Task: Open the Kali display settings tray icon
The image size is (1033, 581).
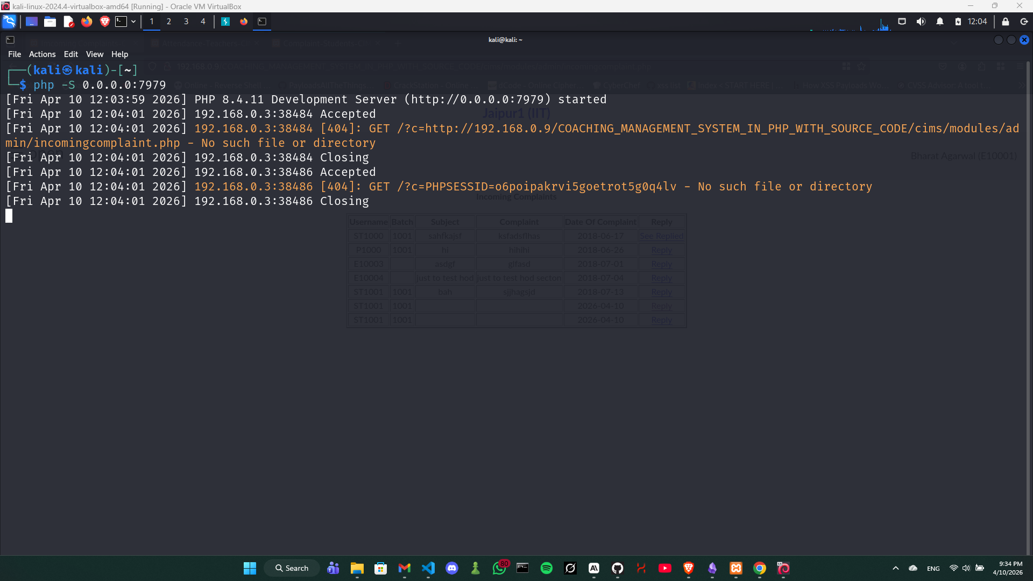Action: 902,22
